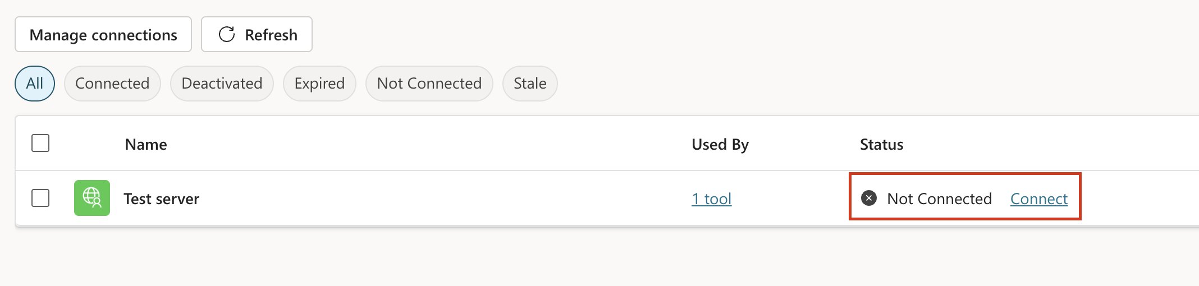
Task: Open the 1 tool link
Action: pyautogui.click(x=712, y=199)
